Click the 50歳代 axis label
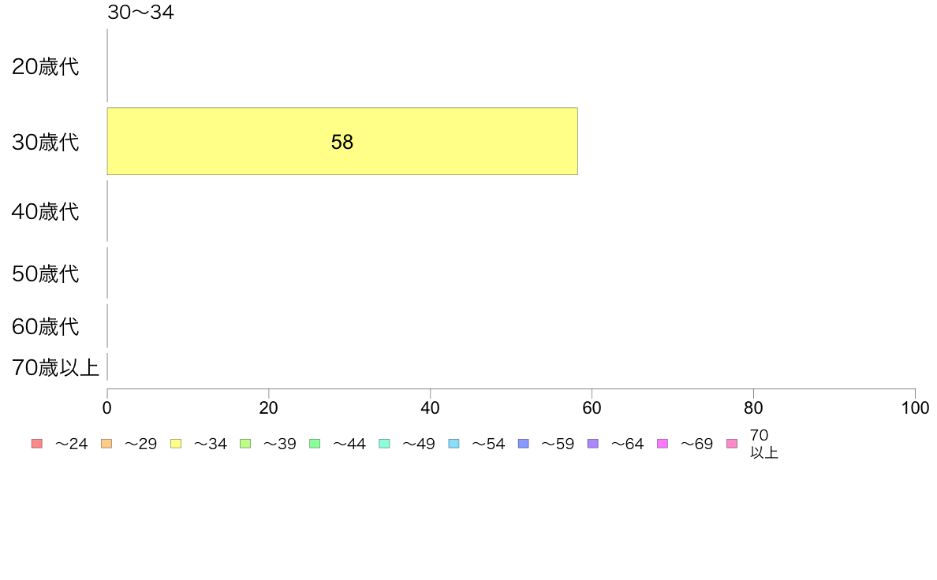 [46, 273]
